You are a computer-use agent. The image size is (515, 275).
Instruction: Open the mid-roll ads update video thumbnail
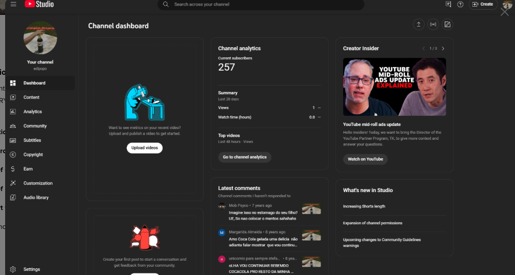(394, 87)
